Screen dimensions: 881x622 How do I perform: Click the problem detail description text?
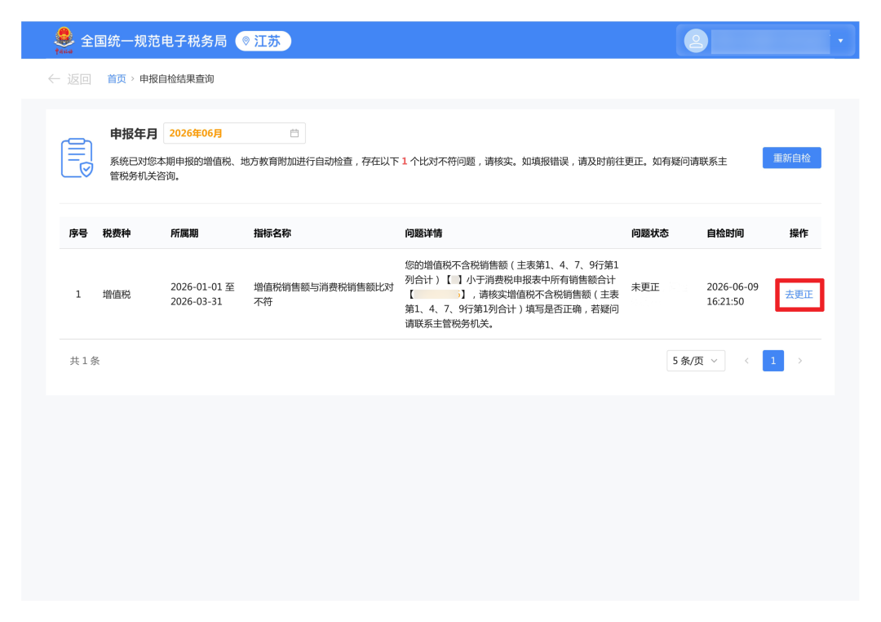tap(511, 294)
